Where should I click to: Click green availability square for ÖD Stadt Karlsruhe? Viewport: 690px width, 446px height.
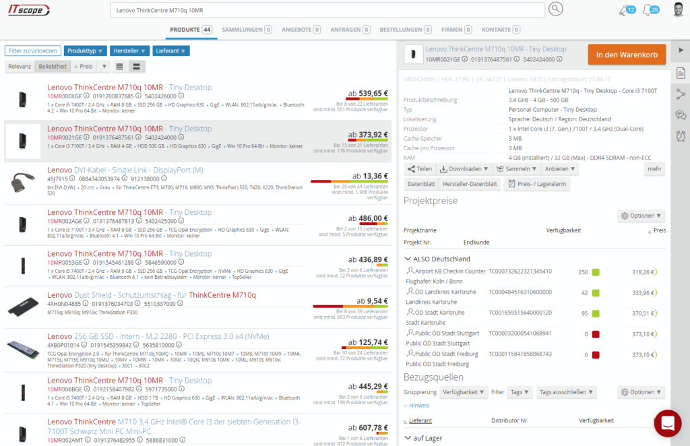coord(596,313)
